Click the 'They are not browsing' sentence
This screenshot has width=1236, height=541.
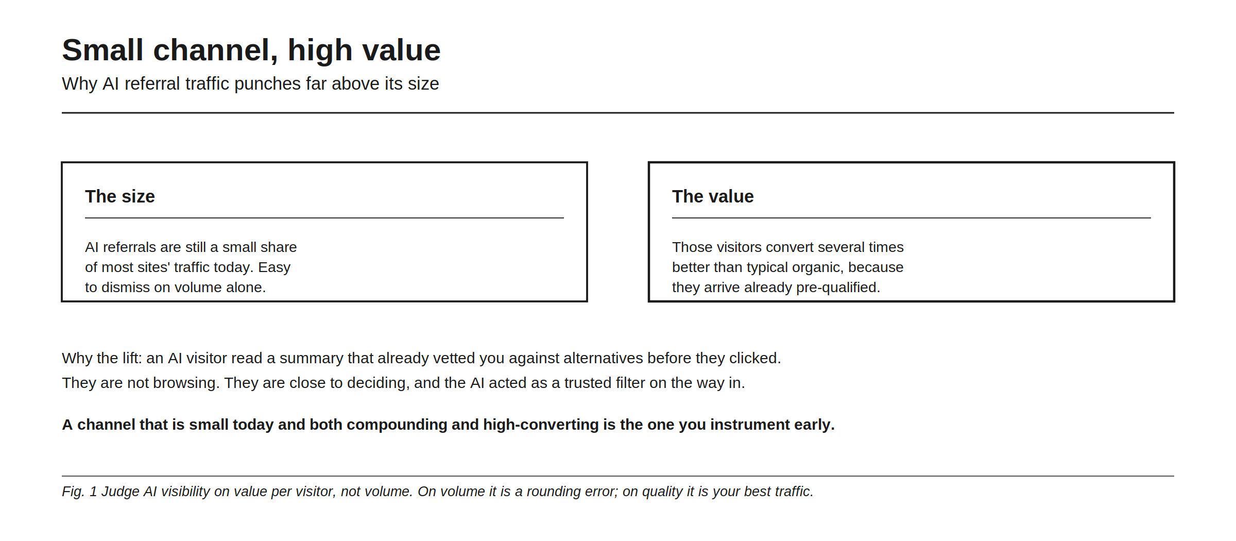(x=403, y=383)
